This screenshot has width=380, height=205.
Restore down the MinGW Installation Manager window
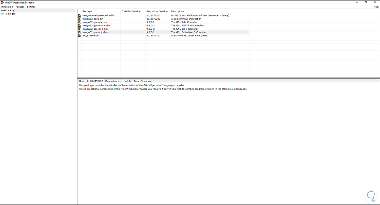point(366,2)
